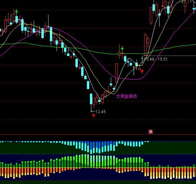Select the magenta 大资金活动 annotation text

(x=126, y=96)
